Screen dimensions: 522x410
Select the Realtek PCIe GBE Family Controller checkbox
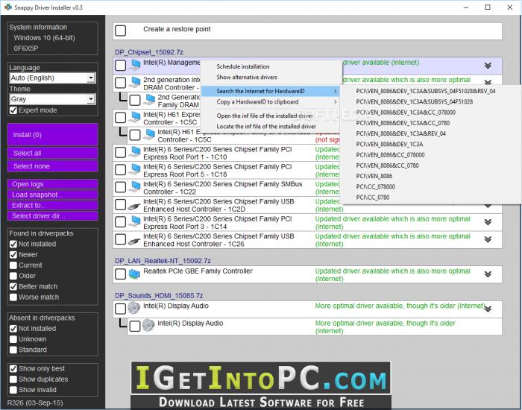point(121,274)
